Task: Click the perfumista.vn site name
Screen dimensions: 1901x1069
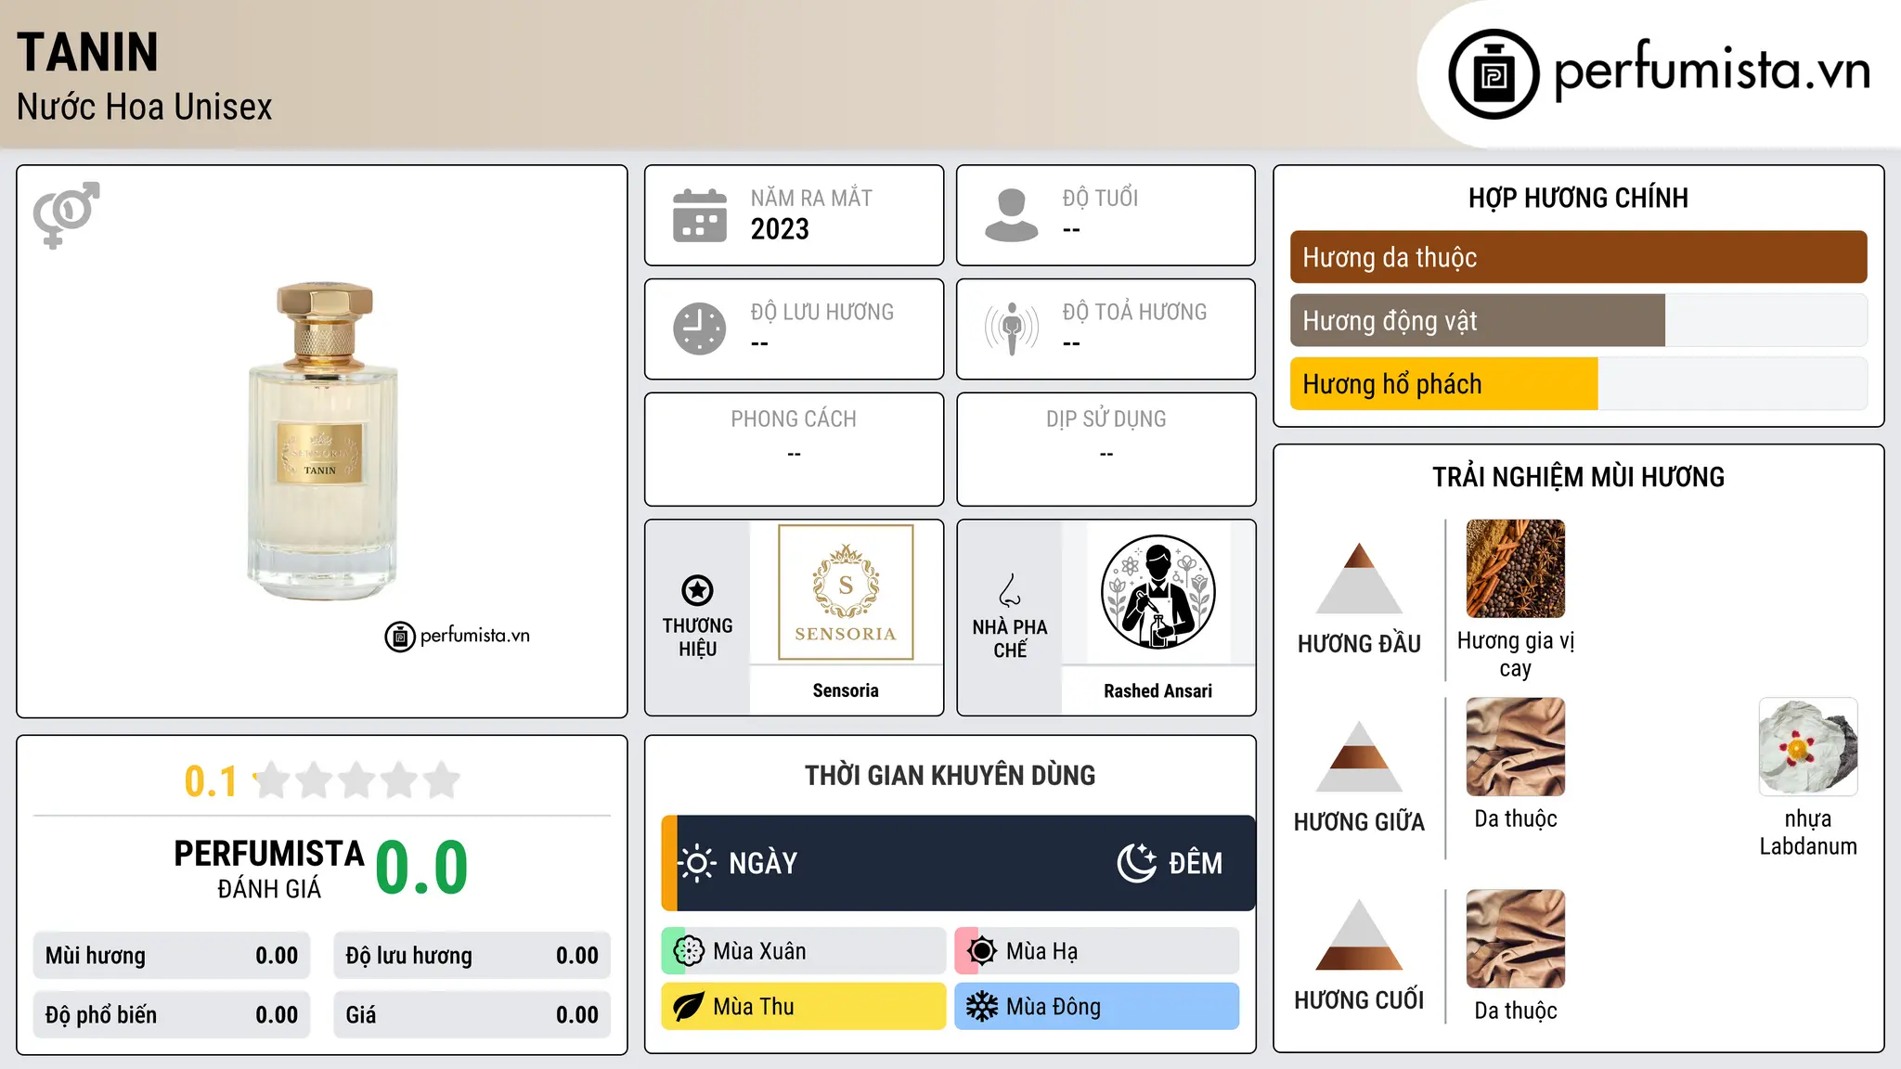Action: 1713,71
